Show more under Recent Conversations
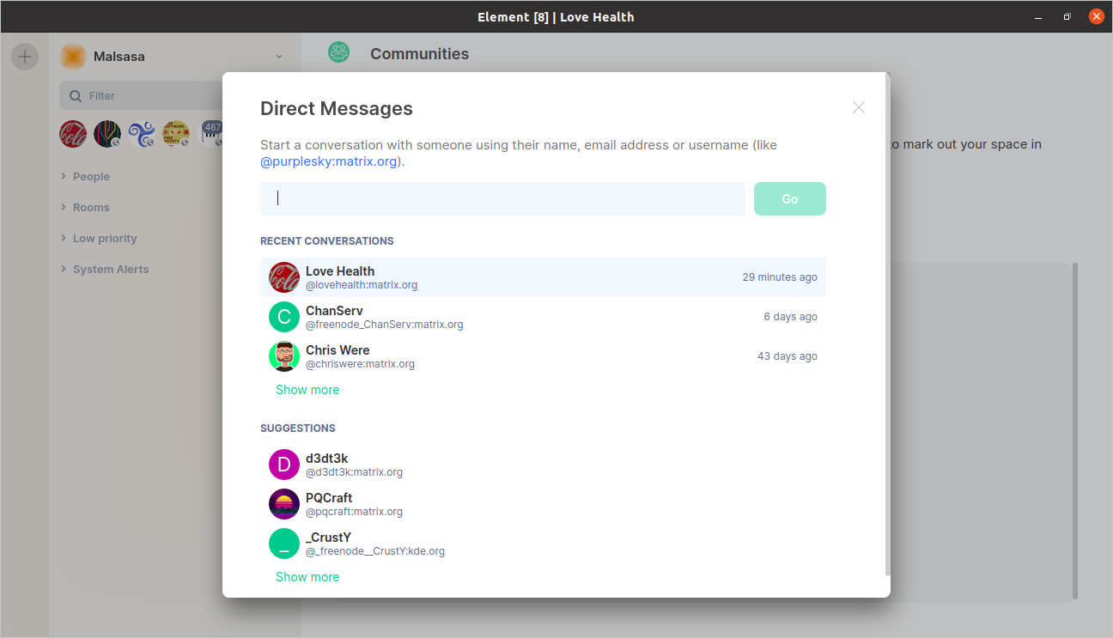The height and width of the screenshot is (638, 1113). click(307, 390)
